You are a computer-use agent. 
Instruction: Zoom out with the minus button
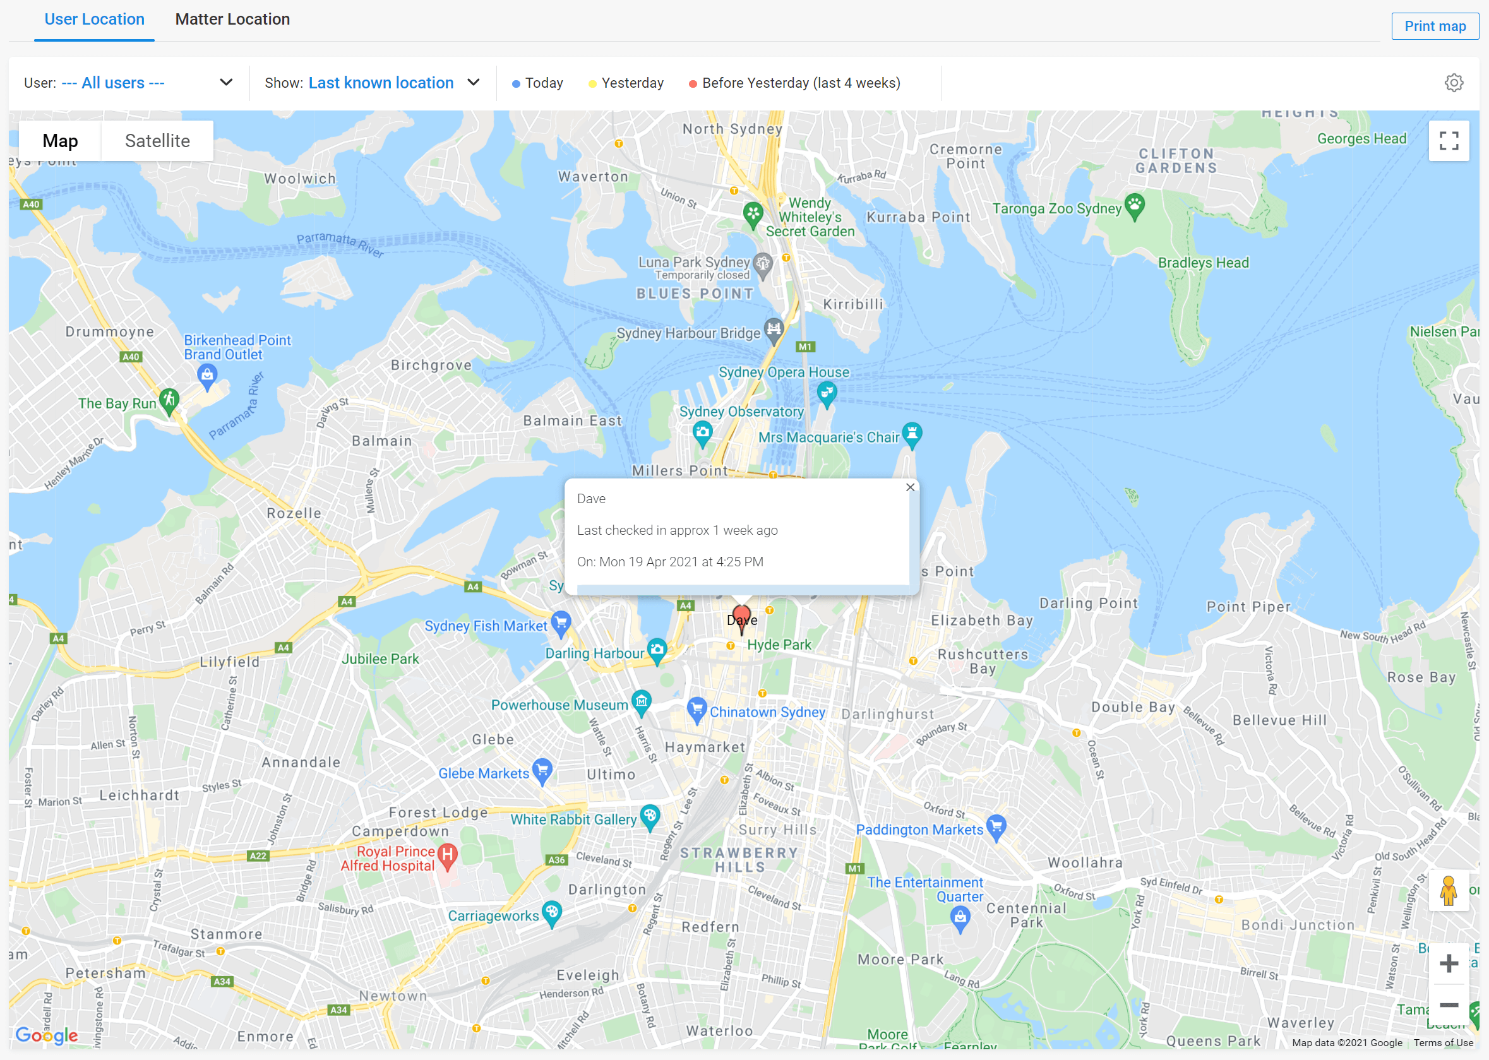point(1449,1005)
